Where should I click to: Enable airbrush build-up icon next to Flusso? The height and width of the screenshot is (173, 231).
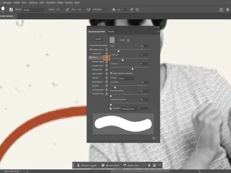(88, 9)
